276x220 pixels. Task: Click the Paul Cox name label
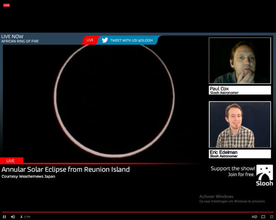coord(240,90)
